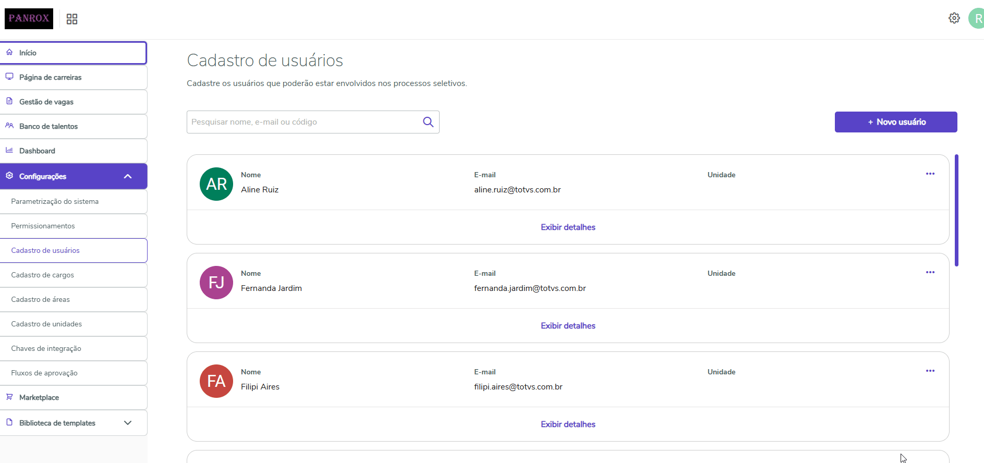The width and height of the screenshot is (984, 463).
Task: Click the Biblioteca de templates file icon
Action: tap(9, 422)
